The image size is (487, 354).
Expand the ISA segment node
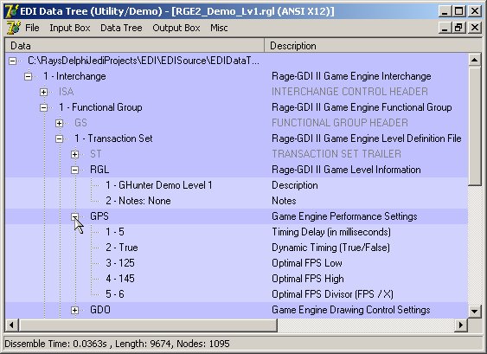pos(44,92)
